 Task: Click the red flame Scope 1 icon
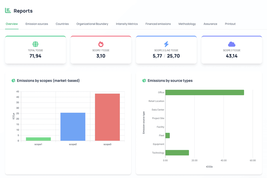101,44
